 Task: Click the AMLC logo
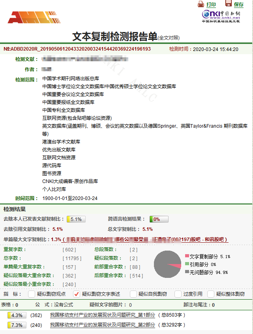(x=34, y=17)
